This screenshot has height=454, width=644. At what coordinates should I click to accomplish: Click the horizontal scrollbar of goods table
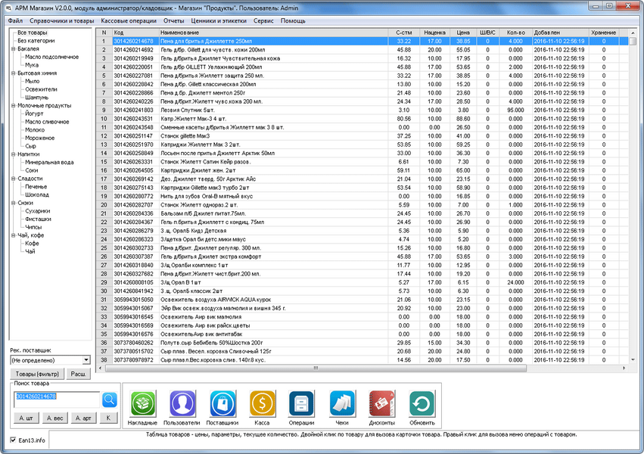click(316, 368)
